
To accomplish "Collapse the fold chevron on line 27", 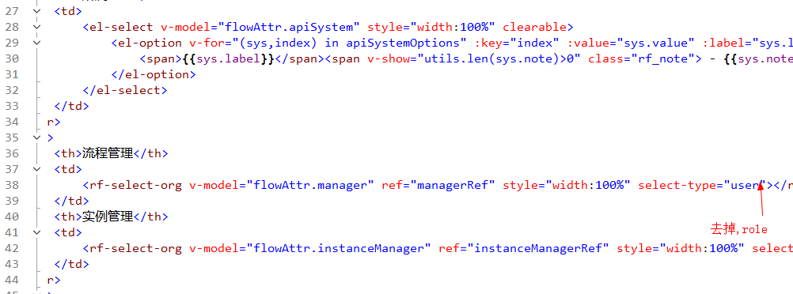I will 36,11.
